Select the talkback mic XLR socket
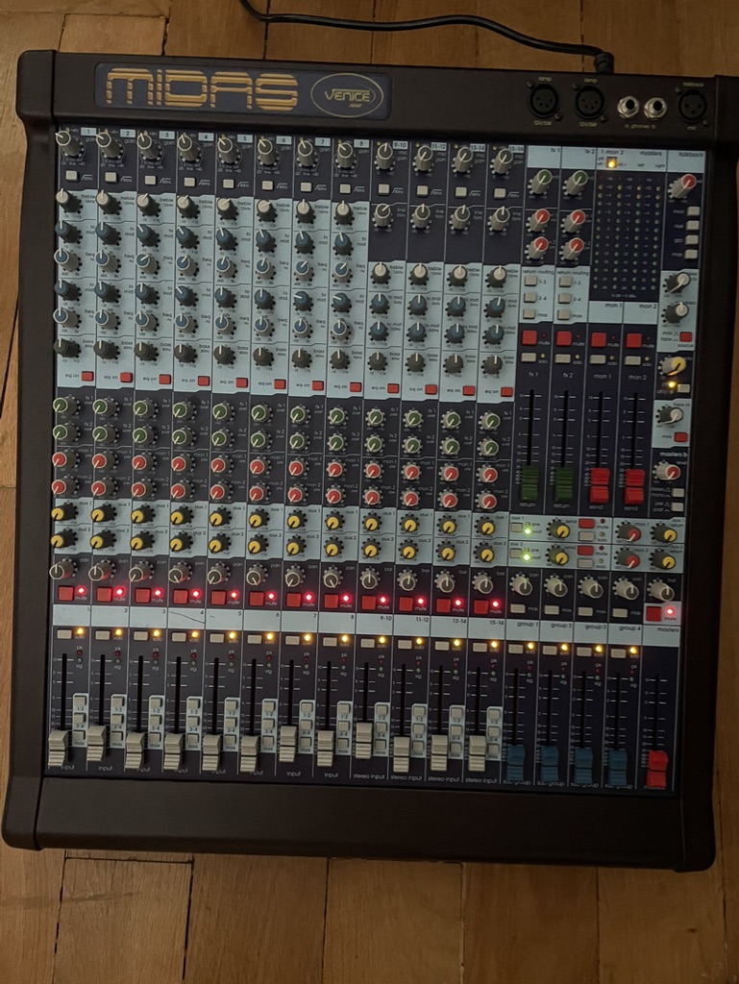739x984 pixels. (693, 106)
